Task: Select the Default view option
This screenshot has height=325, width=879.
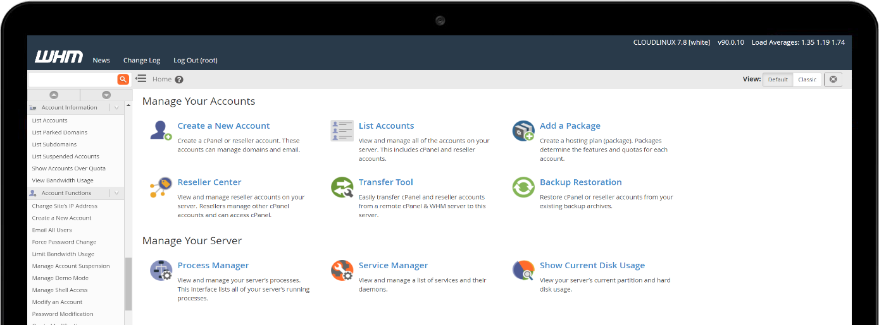Action: 778,80
